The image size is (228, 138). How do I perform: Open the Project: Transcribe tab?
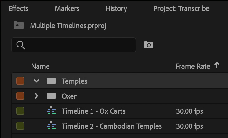[181, 8]
